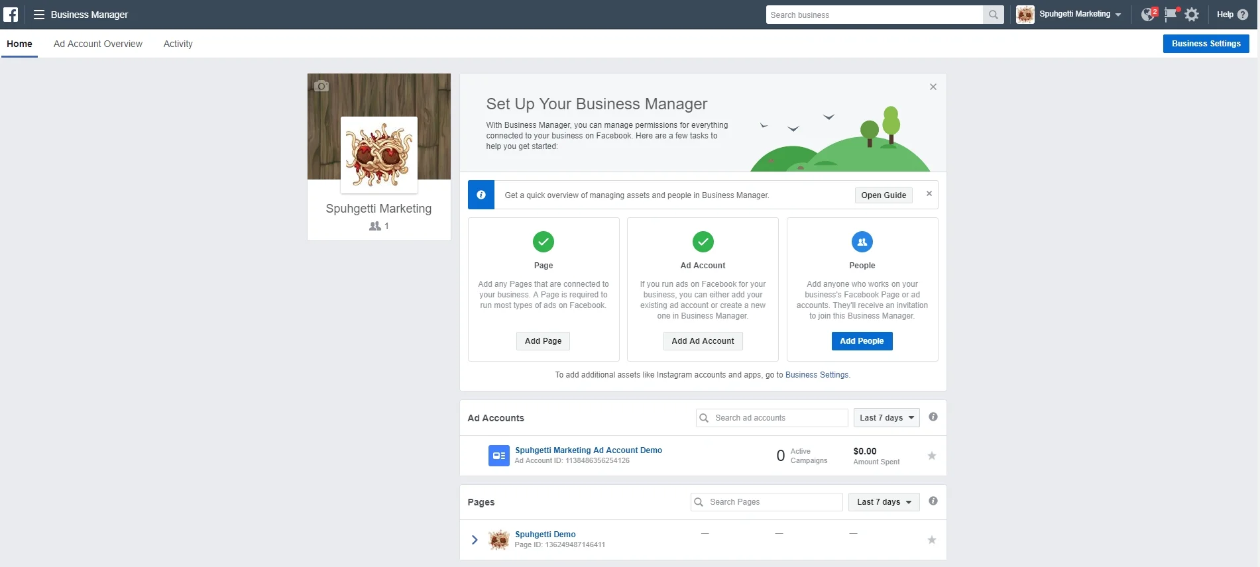Click the Spuhgetti Marketing business name heading
Screen dimensions: 1260x567
pos(378,209)
